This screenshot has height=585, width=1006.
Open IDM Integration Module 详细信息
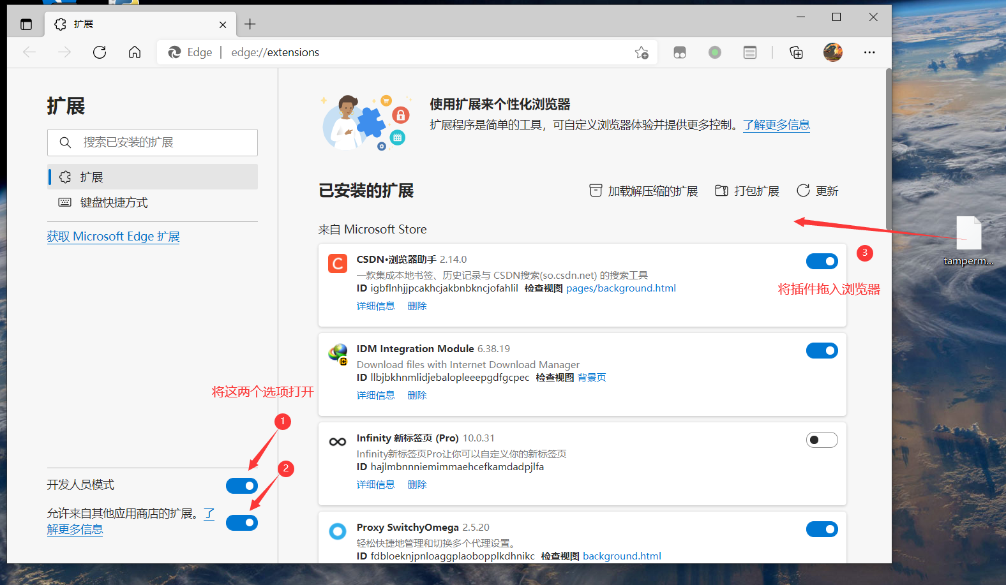(375, 396)
